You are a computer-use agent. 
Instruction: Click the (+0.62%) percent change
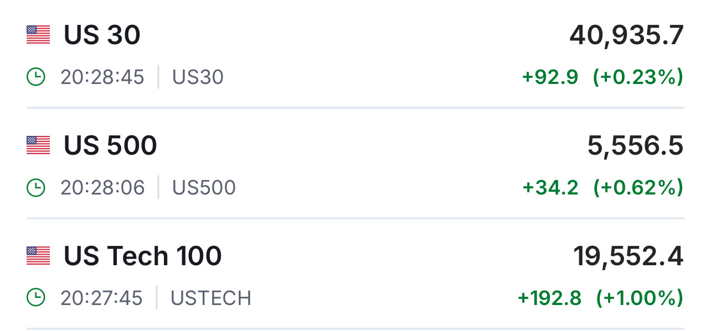[x=638, y=188]
